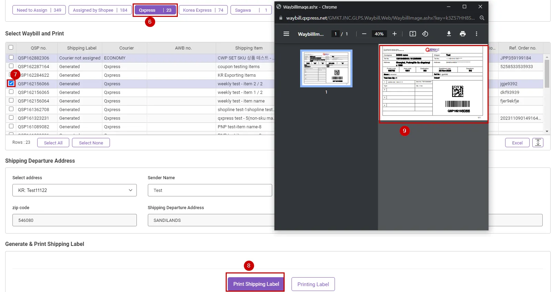Viewport: 552px width, 292px height.
Task: Check the QSP161089082 row checkbox
Action: 11,126
